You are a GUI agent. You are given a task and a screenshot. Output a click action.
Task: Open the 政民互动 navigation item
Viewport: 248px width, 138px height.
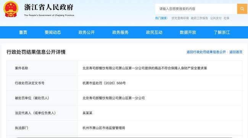tap(154, 32)
